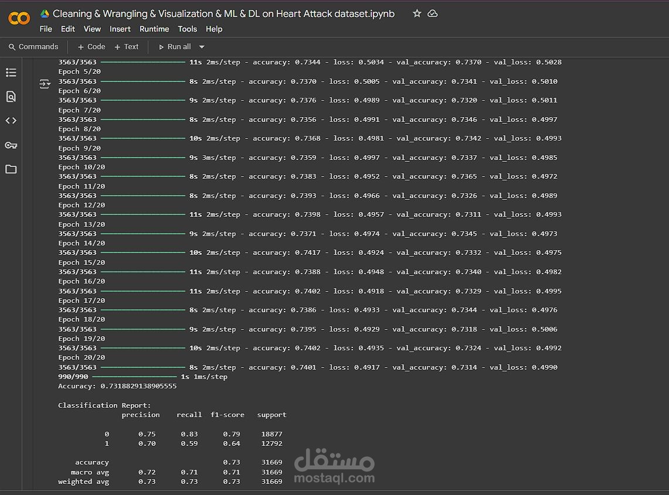Open the Colab logo home link
Screen dimensions: 669x495
pos(19,18)
